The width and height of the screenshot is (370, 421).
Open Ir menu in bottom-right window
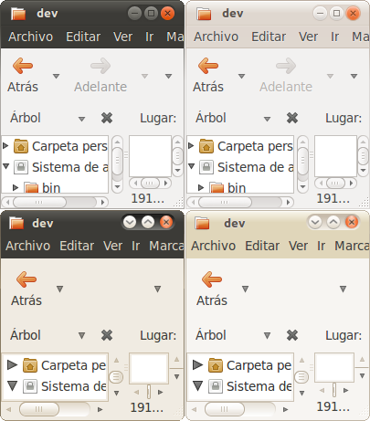tap(321, 246)
